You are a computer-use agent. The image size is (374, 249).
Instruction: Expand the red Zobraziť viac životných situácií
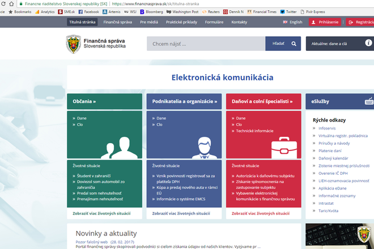point(261,213)
